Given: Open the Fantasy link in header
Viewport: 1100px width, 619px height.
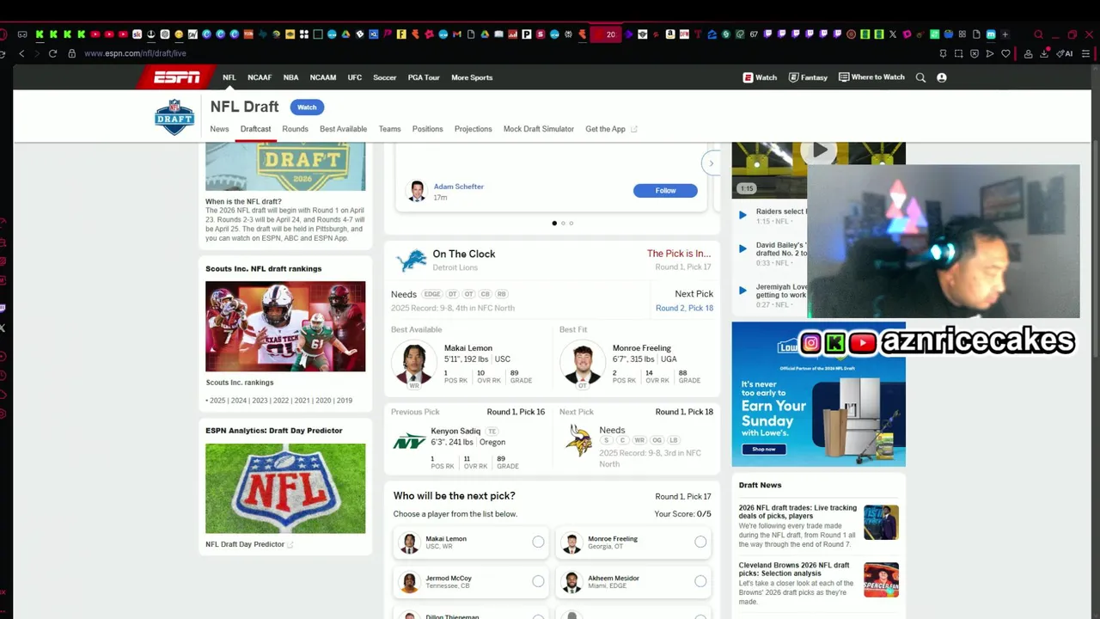Looking at the screenshot, I should [808, 77].
